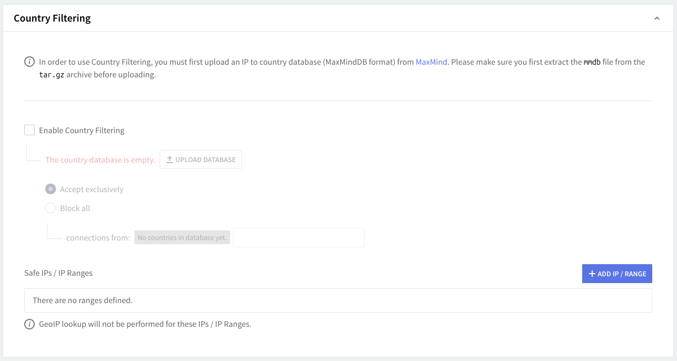Select the Block all radio option

click(x=51, y=208)
